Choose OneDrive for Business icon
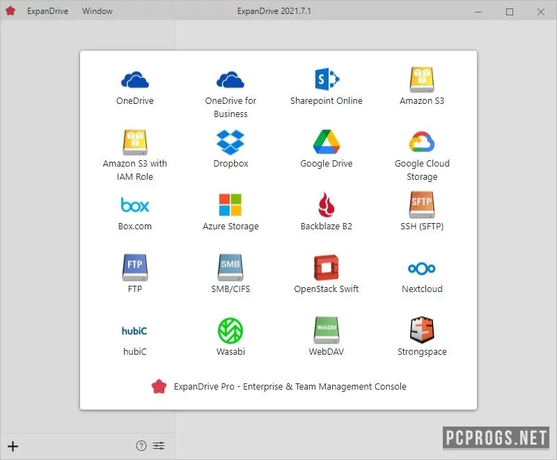This screenshot has width=557, height=460. tap(230, 79)
